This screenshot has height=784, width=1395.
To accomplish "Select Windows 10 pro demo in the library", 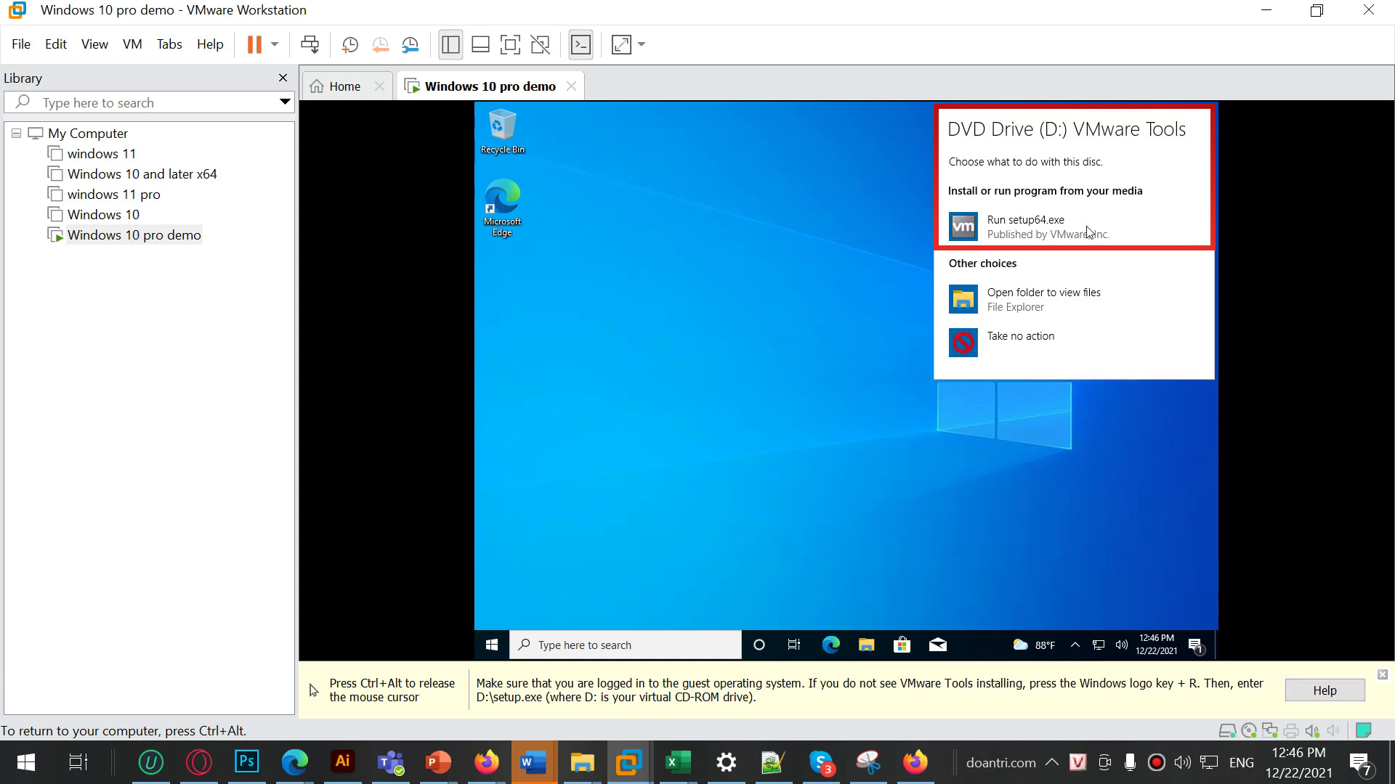I will pyautogui.click(x=134, y=234).
